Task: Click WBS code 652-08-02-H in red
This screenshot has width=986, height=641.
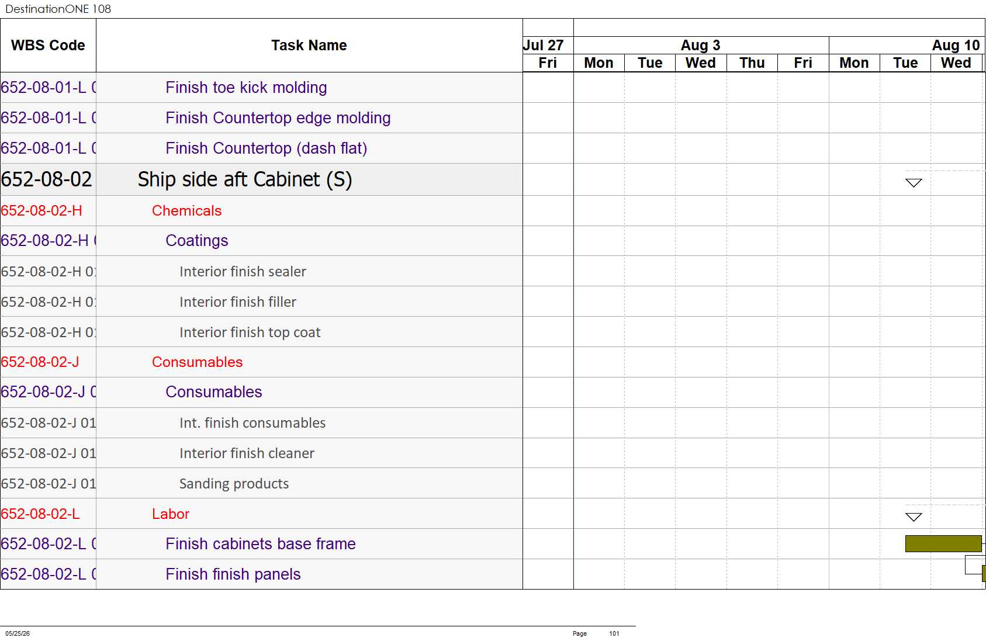Action: click(41, 210)
